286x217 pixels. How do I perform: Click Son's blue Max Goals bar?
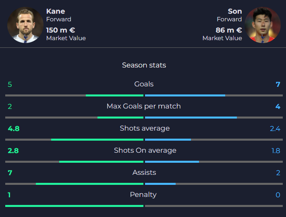tap(191, 117)
